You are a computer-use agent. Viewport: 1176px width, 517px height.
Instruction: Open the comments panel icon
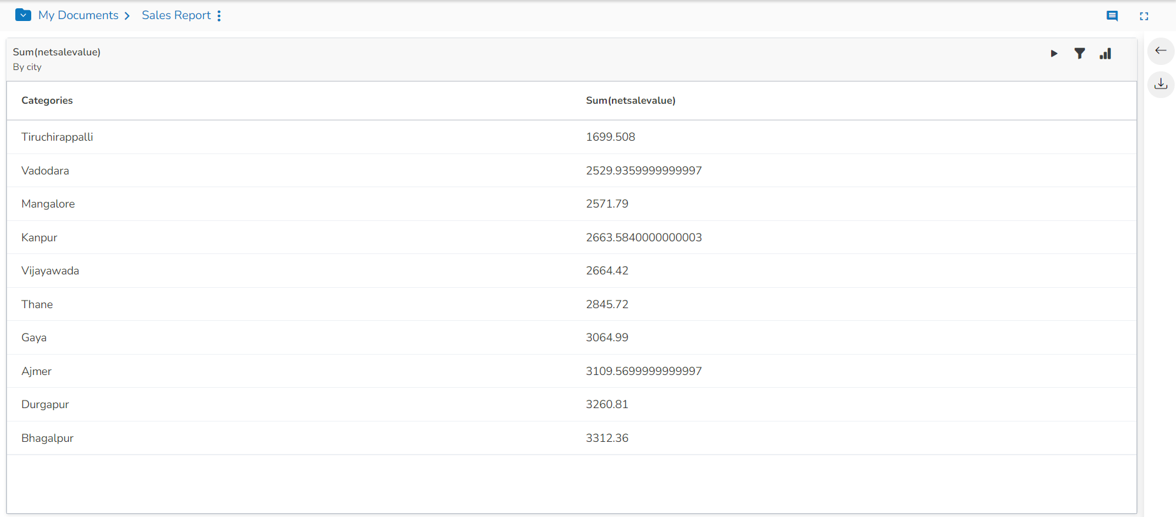coord(1112,16)
